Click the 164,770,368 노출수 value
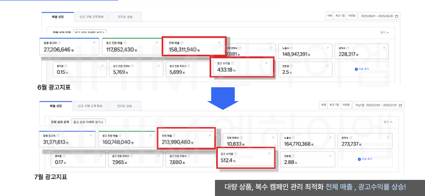Viewport: 425px width, 196px height. [297, 144]
